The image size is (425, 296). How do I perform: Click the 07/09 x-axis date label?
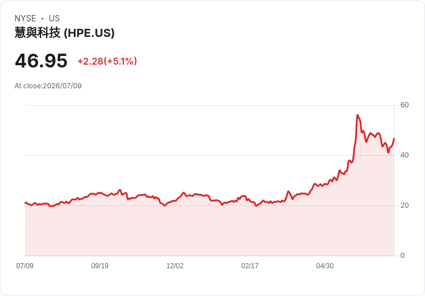[25, 265]
